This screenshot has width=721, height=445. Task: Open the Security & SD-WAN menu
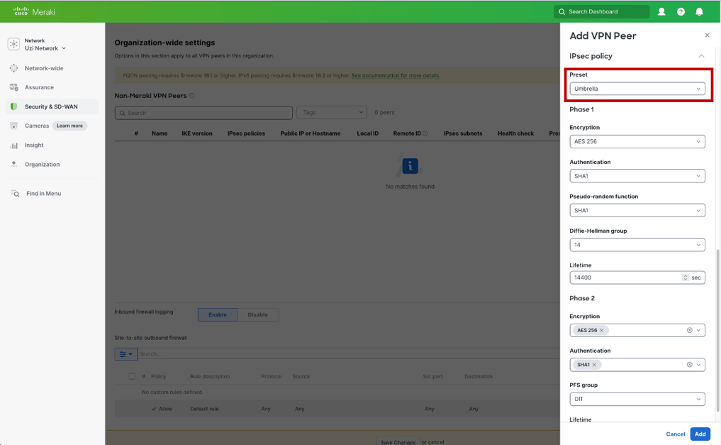51,106
